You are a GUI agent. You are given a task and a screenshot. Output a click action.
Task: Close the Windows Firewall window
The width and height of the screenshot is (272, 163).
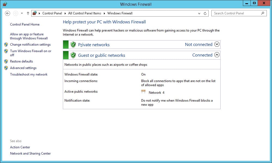click(264, 3)
